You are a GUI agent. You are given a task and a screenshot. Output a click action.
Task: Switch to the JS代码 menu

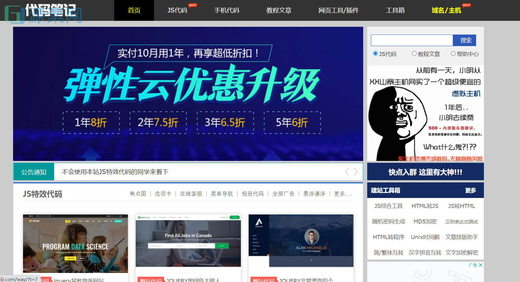click(x=177, y=10)
